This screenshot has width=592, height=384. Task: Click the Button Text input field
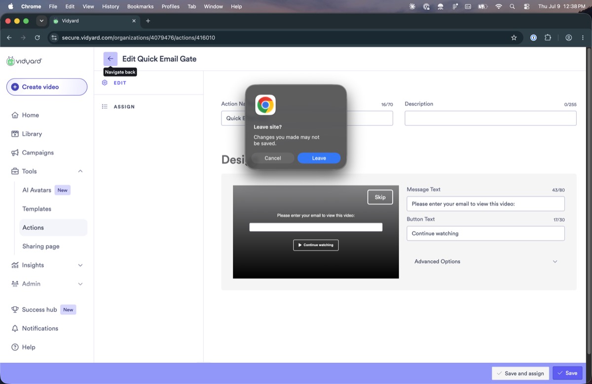click(x=485, y=233)
